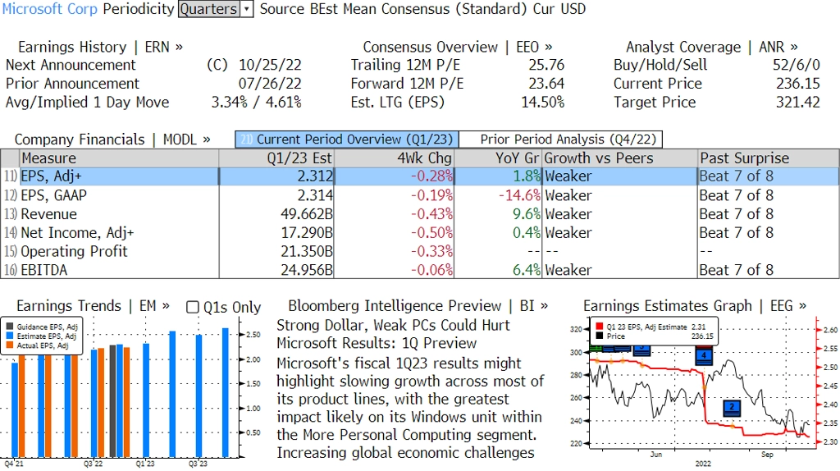Select row 13 Revenue

pyautogui.click(x=420, y=214)
